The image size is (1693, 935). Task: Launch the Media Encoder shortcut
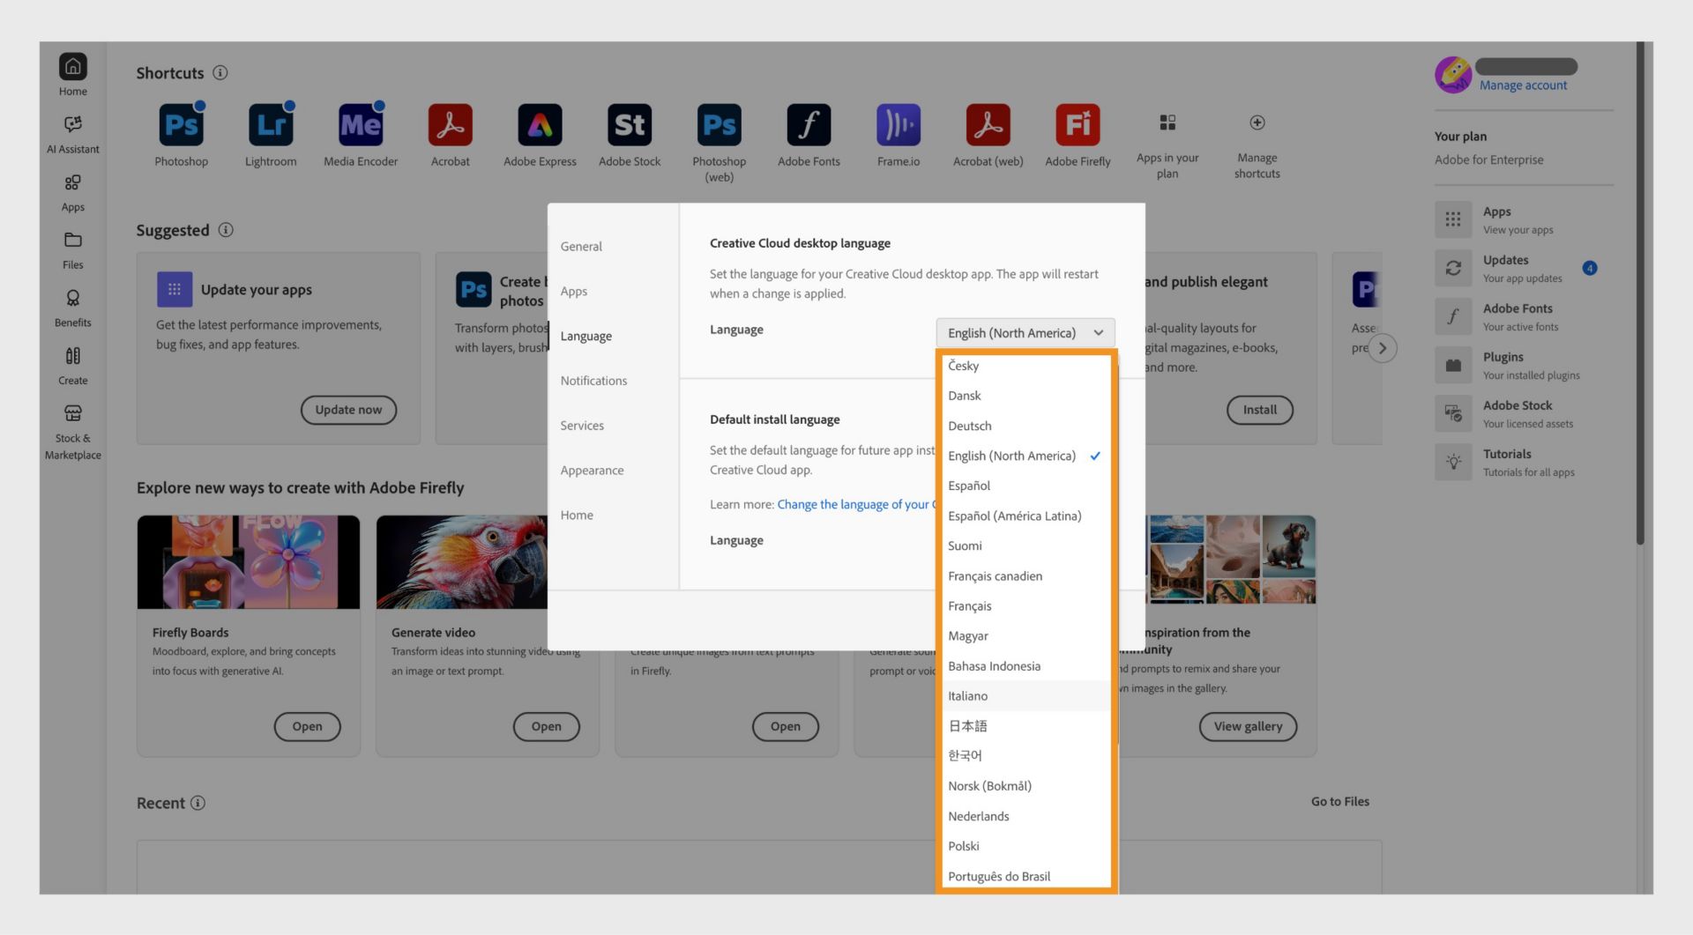pos(361,125)
